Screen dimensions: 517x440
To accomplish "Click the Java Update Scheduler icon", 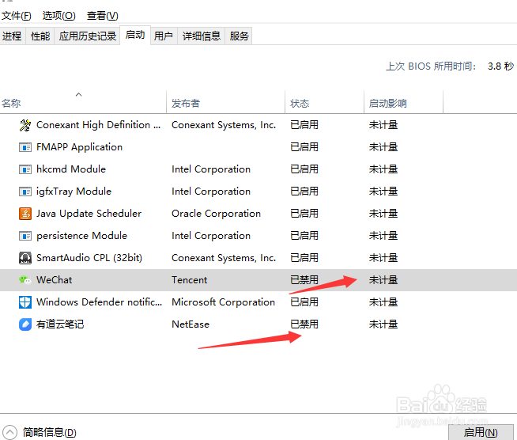I will pyautogui.click(x=25, y=214).
